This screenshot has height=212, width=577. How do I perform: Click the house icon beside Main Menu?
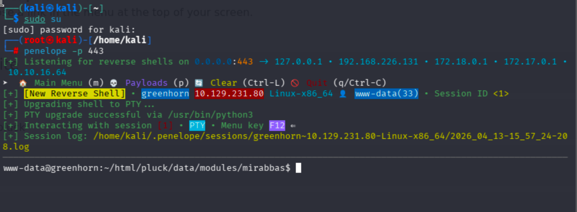coord(23,83)
